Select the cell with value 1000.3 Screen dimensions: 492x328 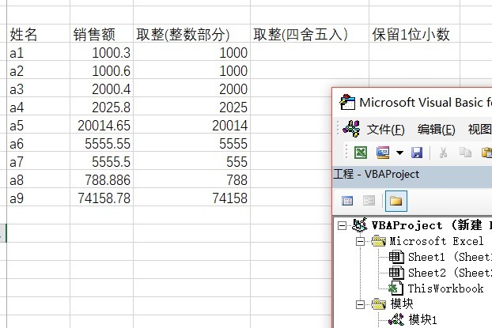(x=102, y=51)
